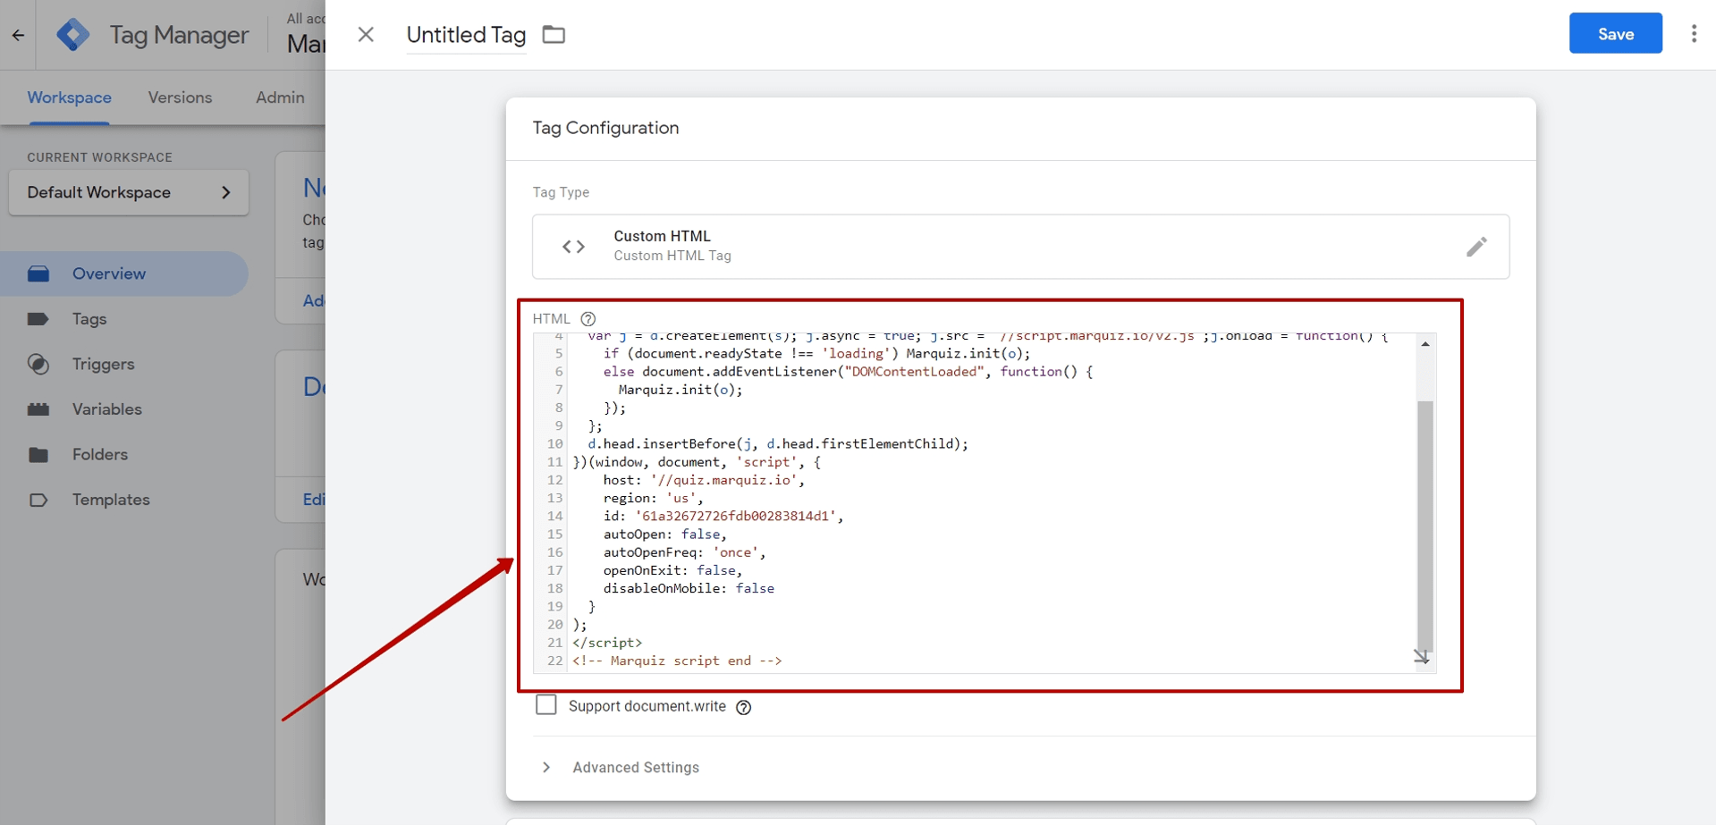The image size is (1716, 825).
Task: Click the Custom HTML code brackets icon
Action: point(574,247)
